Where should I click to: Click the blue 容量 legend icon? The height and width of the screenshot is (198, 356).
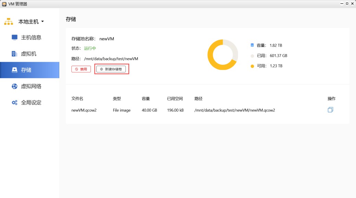pos(252,45)
